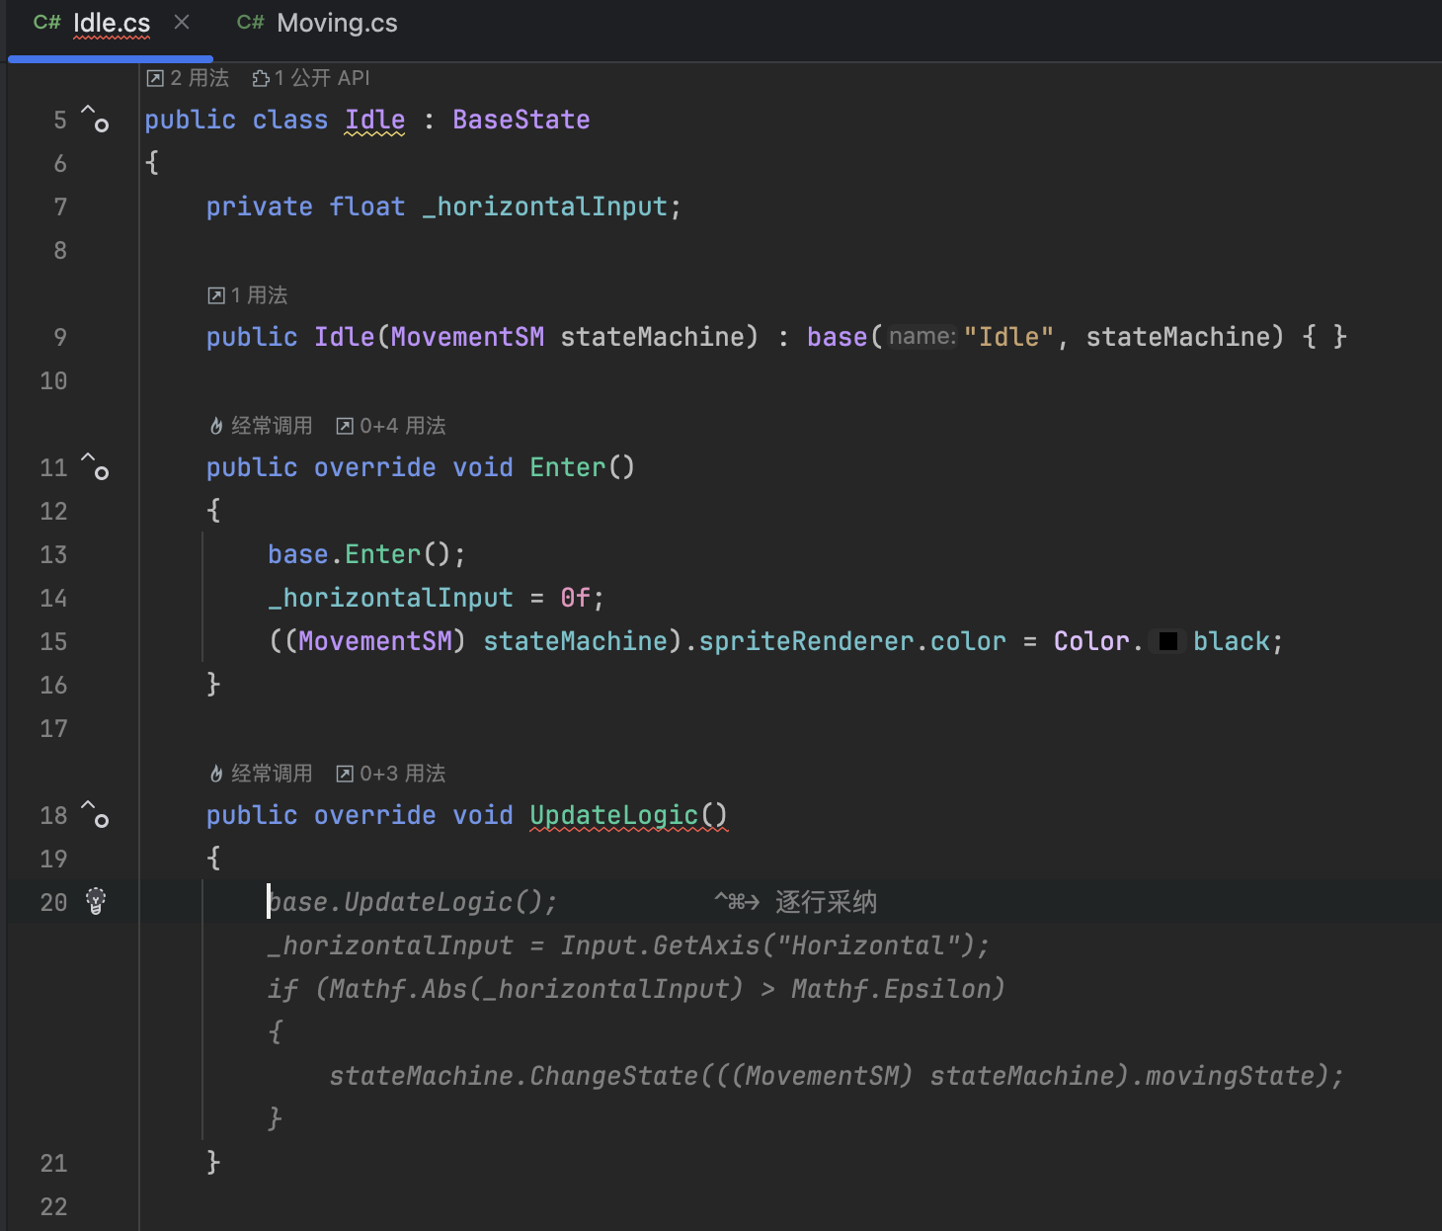
Task: Click the suggested stateMachine.ChangeState ghost line
Action: tap(836, 1076)
